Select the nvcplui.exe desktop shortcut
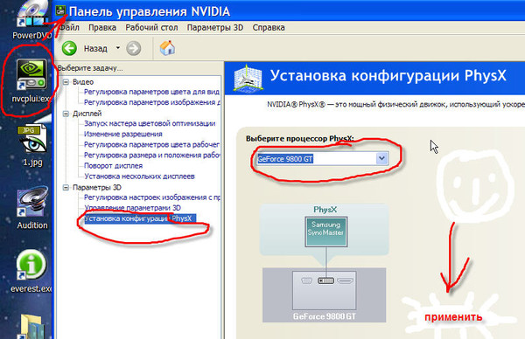The width and height of the screenshot is (525, 339). (x=31, y=80)
